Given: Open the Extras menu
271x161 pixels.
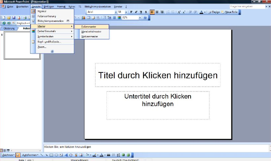Looking at the screenshot, I should (72, 7).
